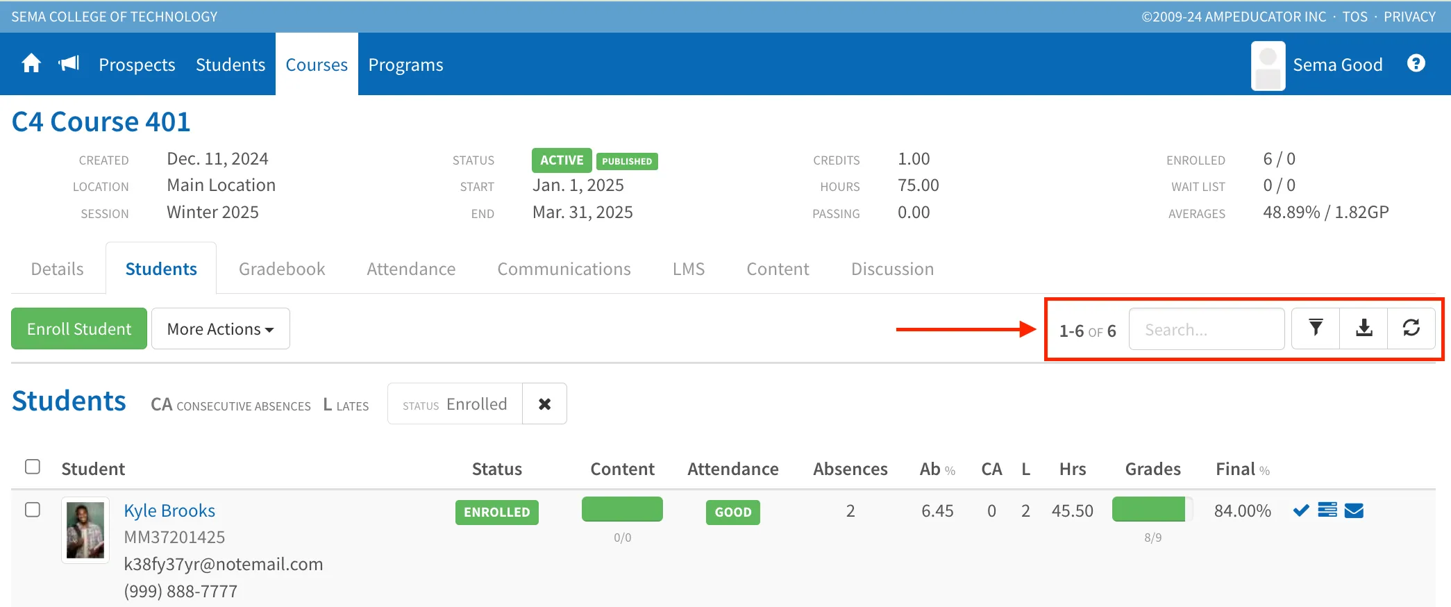The image size is (1451, 607).
Task: Expand the More Actions dropdown
Action: coord(221,329)
